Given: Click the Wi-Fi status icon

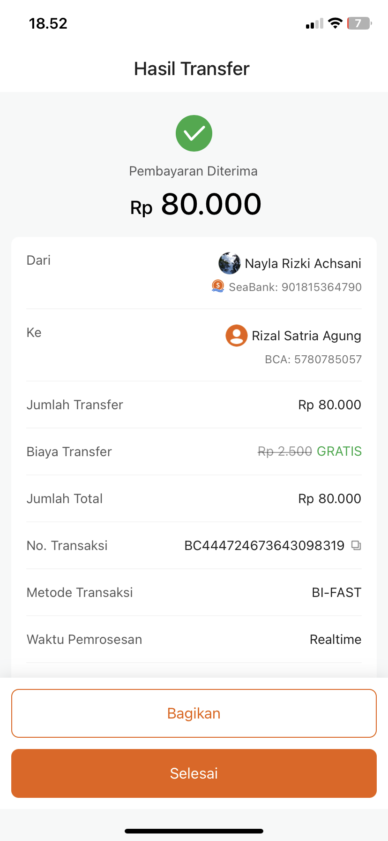Looking at the screenshot, I should [x=335, y=23].
